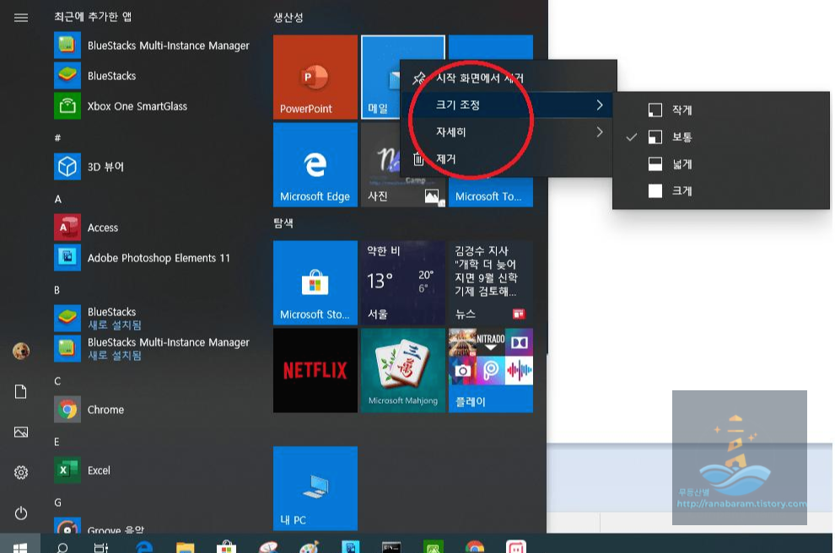This screenshot has width=835, height=553.
Task: Open the 내 PC tile
Action: [315, 488]
